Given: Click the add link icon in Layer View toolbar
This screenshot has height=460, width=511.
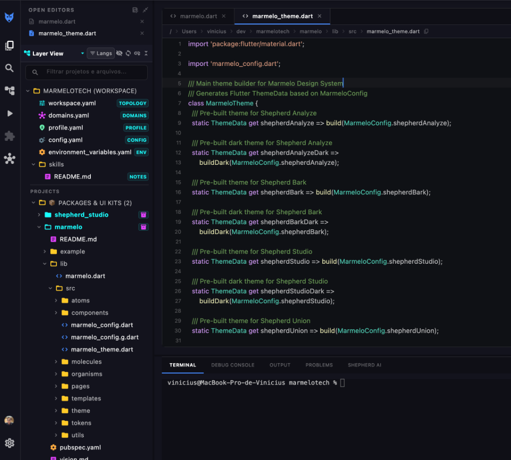Looking at the screenshot, I should [137, 53].
